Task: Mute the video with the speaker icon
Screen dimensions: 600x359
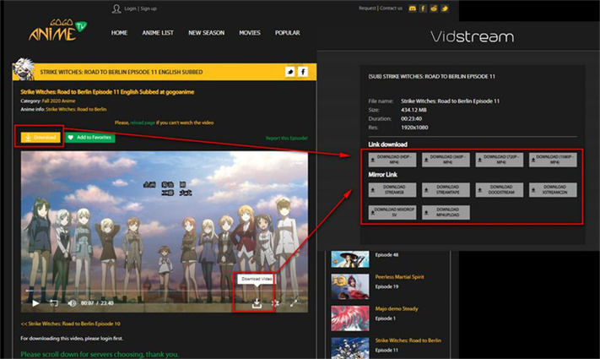Action: point(72,303)
